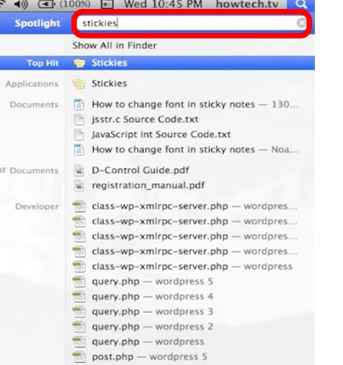The width and height of the screenshot is (343, 365).
Task: Click the Documents category label
Action: click(x=34, y=105)
